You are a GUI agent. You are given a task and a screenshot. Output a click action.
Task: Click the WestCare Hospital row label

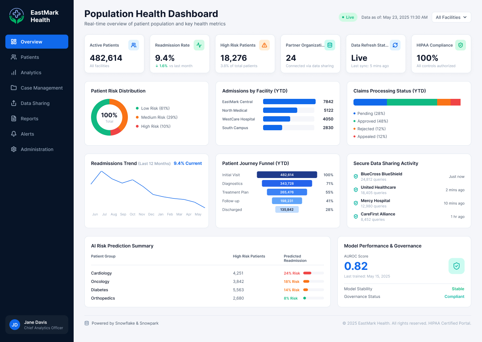pos(239,119)
